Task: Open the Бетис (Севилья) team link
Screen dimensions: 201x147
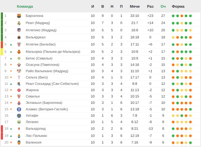Action: 39,58
